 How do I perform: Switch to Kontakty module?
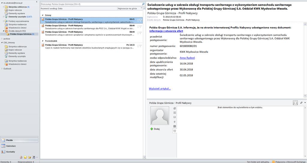coord(19,152)
